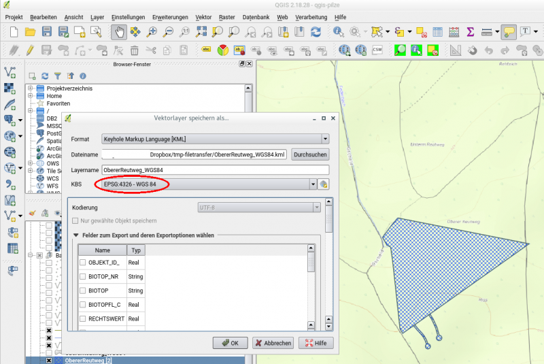Click the Refresh map icon in toolbar
544x364 pixels.
tap(316, 31)
